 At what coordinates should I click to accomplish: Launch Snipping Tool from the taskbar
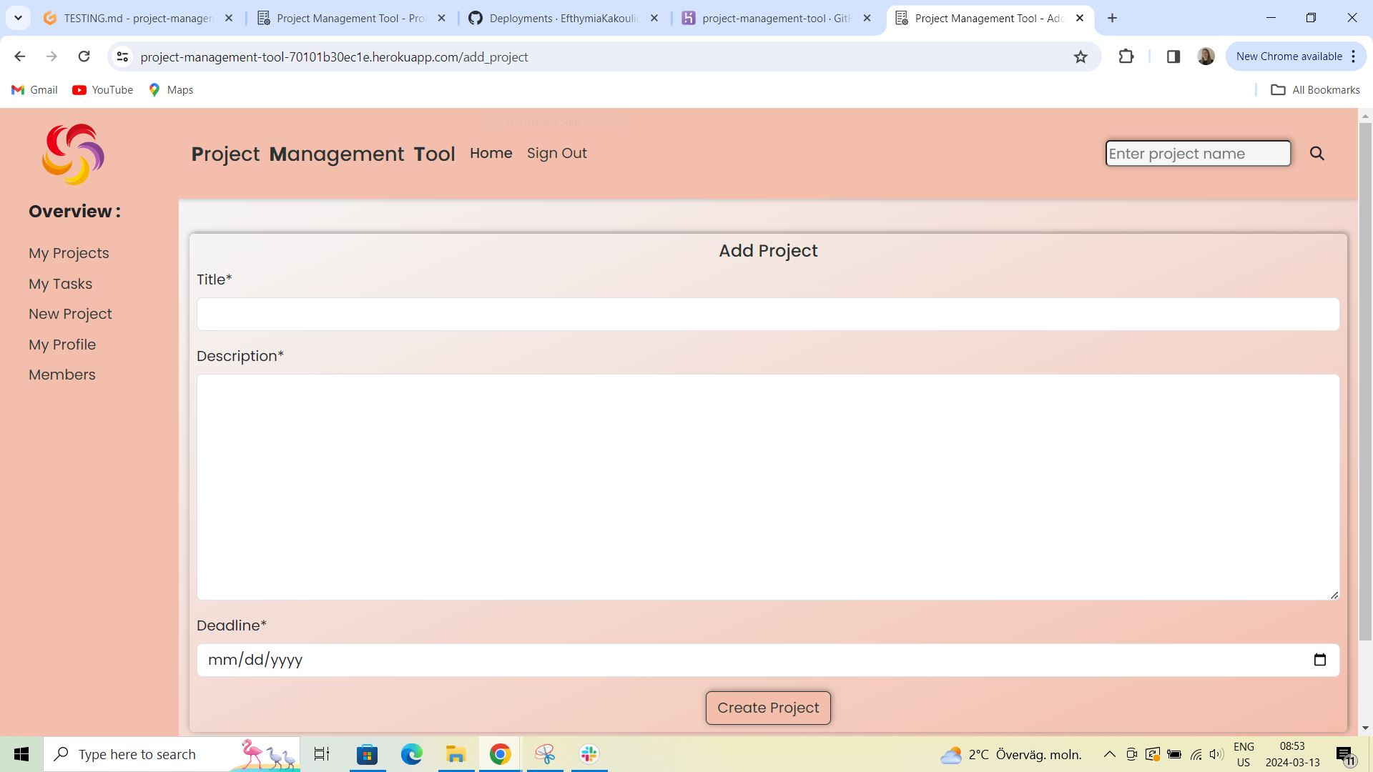(545, 754)
